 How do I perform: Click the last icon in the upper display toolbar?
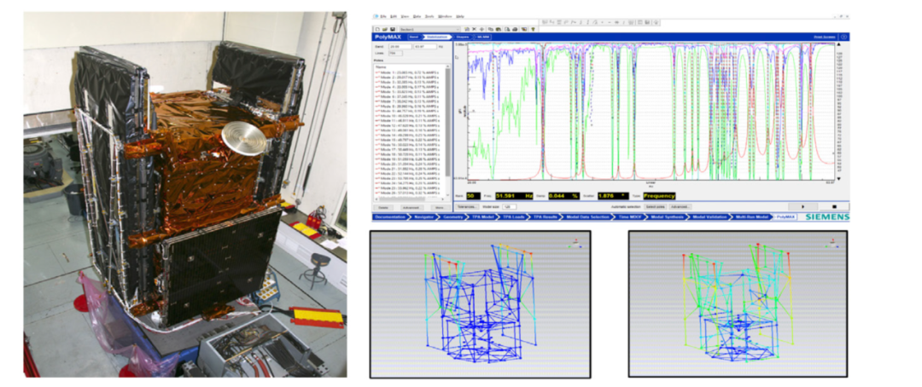tap(656, 22)
